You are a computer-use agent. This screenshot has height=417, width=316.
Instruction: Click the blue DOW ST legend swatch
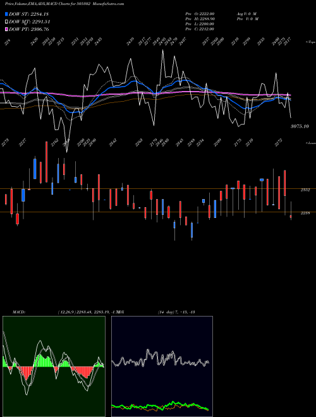click(6, 14)
